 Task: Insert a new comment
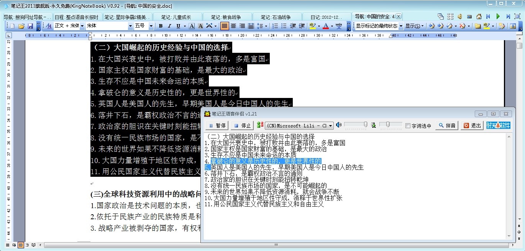(478, 26)
